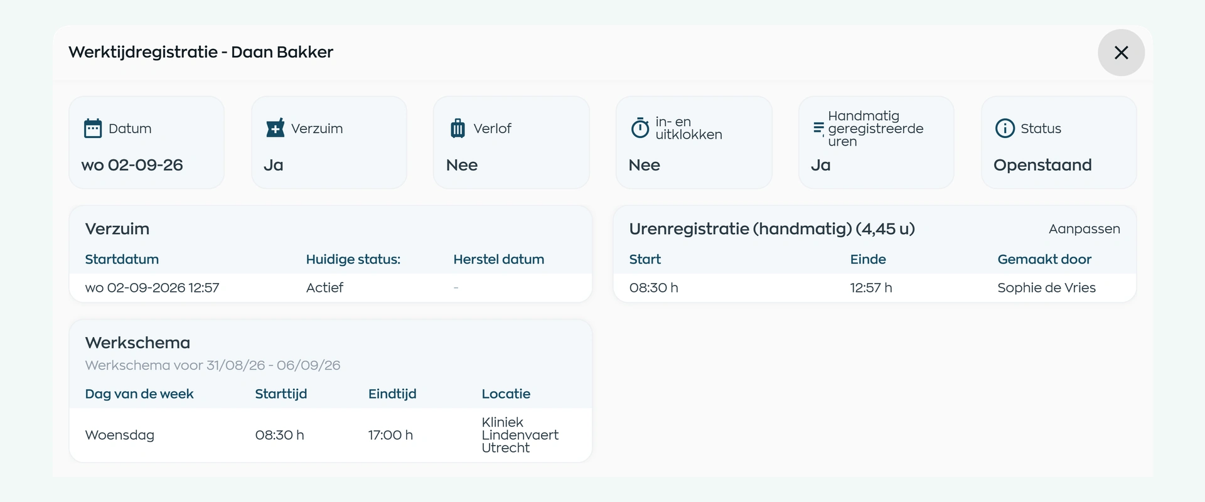Click the Woensdag row in Werkschema

[x=330, y=435]
